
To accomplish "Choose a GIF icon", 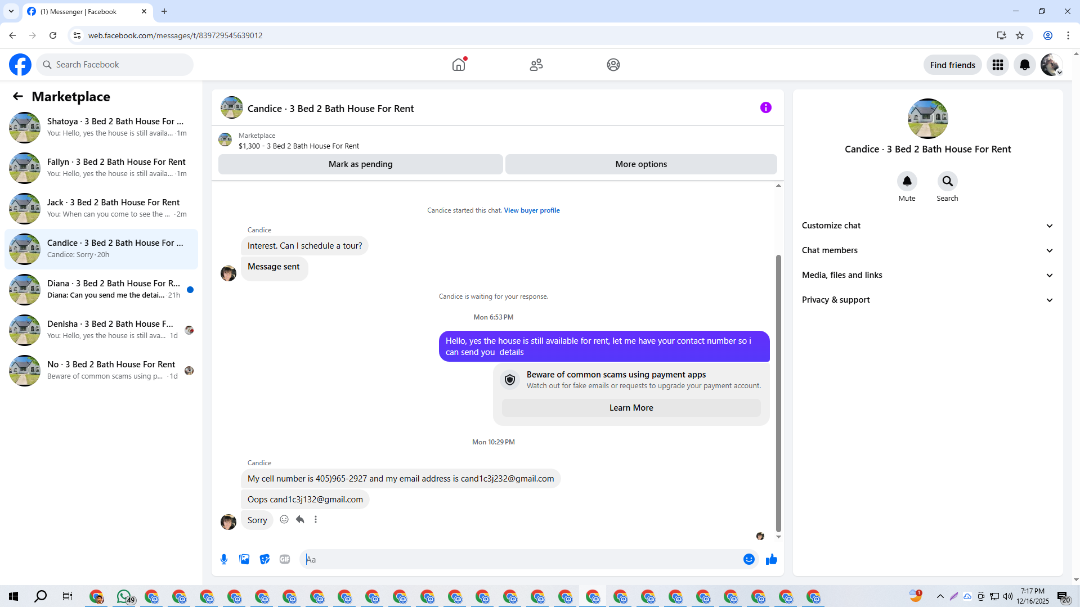I will 285,559.
